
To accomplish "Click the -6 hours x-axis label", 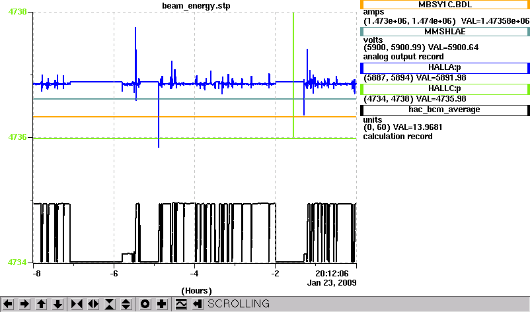I will [114, 274].
